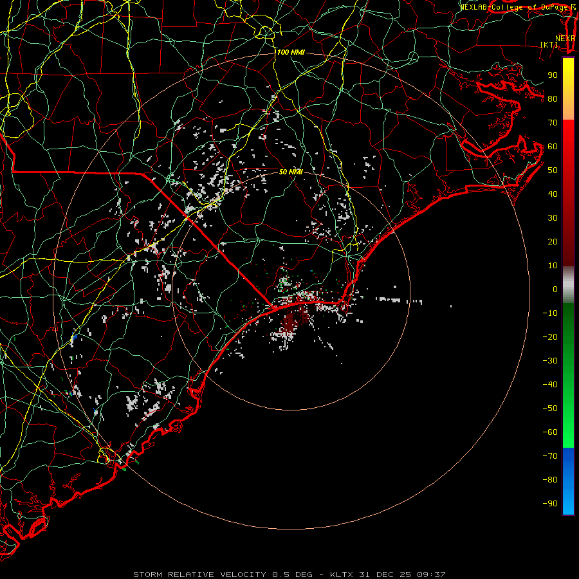This screenshot has width=579, height=579.
Task: Click the positive '10' scale value
Action: click(553, 266)
